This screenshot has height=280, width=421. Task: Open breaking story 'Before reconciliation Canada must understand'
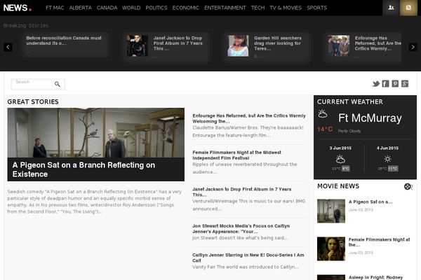pos(64,41)
